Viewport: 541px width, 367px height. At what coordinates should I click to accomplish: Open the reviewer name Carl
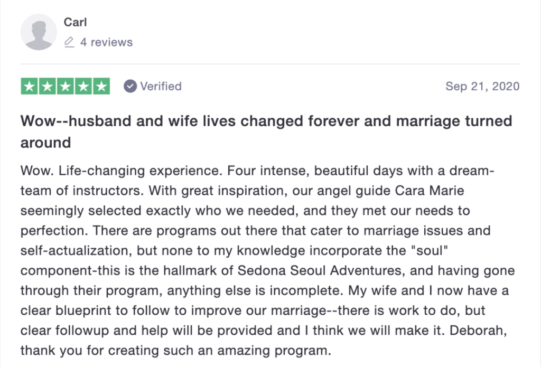pos(74,22)
